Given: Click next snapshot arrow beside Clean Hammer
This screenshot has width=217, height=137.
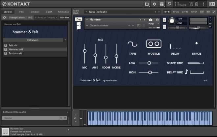Looking at the screenshot, I should pos(133,26).
